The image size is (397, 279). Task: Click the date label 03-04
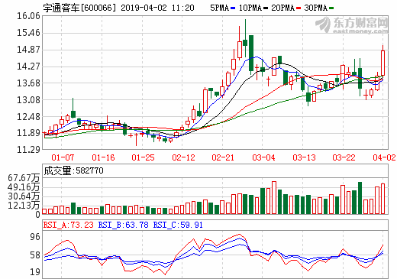click(x=263, y=157)
